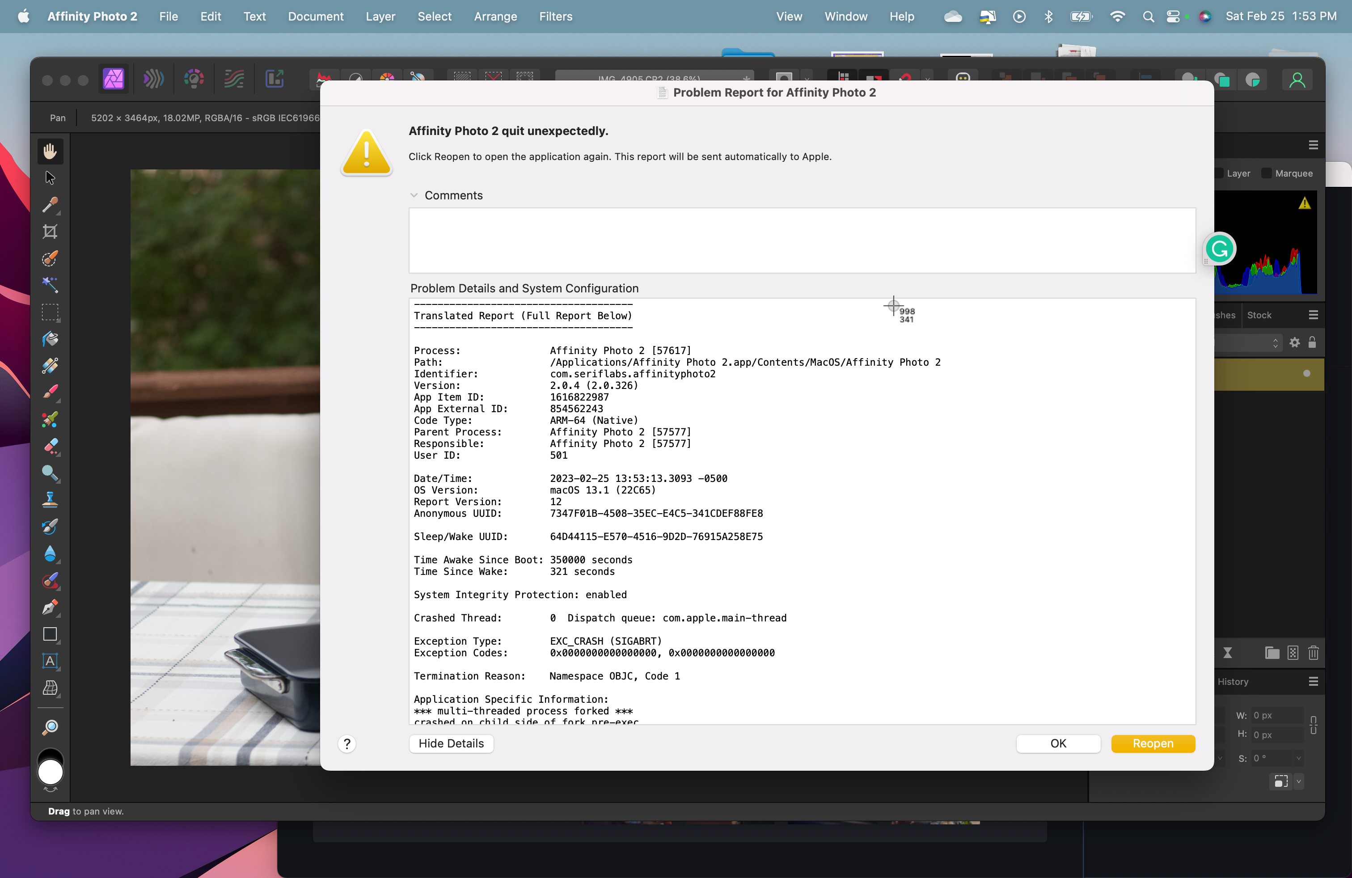Click the white primary colour swatch
The width and height of the screenshot is (1352, 878).
tap(51, 773)
